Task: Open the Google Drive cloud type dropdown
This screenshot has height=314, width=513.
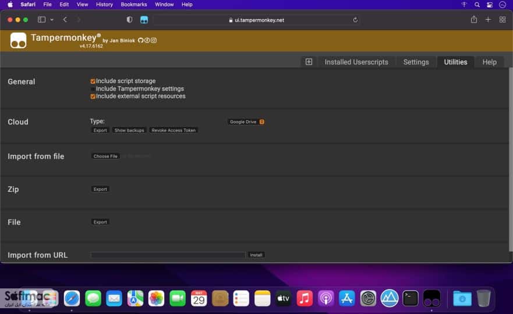Action: coord(246,122)
